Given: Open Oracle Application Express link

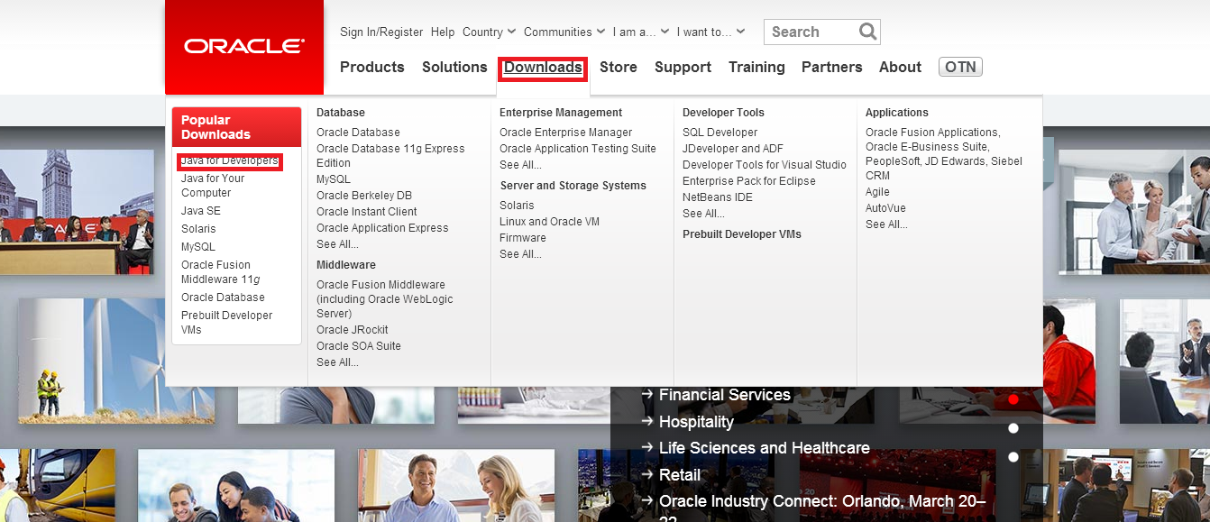Looking at the screenshot, I should tap(382, 228).
